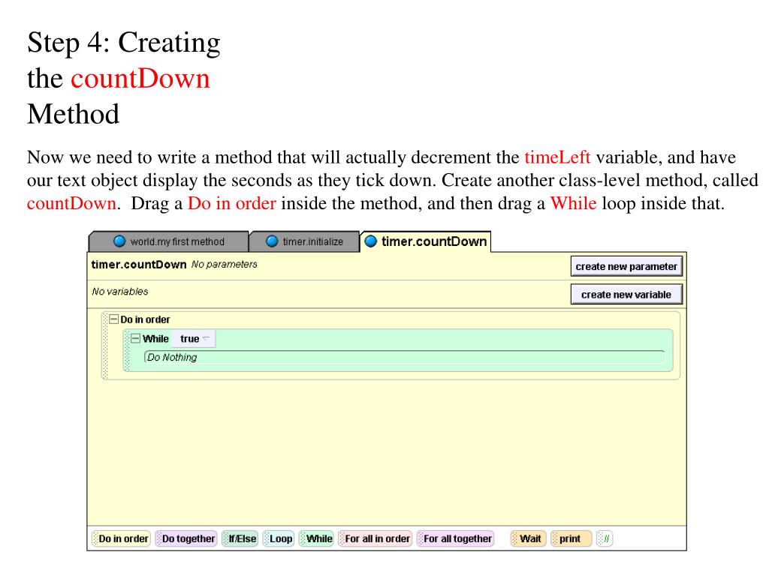The height and width of the screenshot is (576, 769).
Task: Collapse the Do in order block
Action: tap(114, 319)
